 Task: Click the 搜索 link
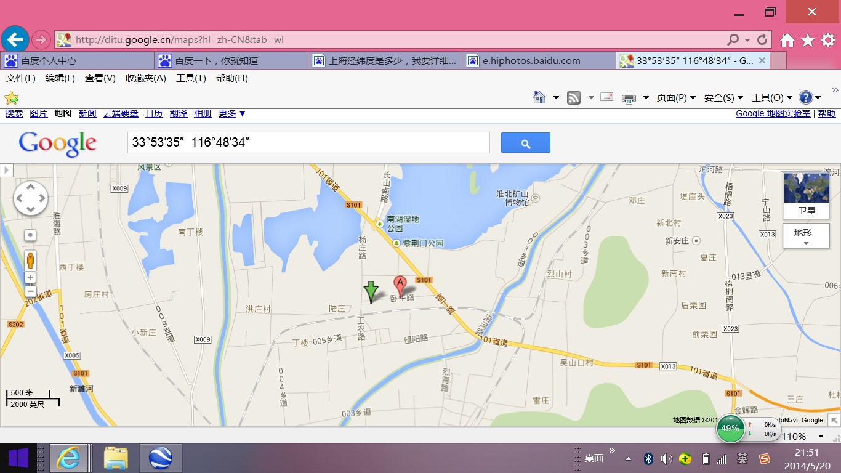(x=14, y=113)
